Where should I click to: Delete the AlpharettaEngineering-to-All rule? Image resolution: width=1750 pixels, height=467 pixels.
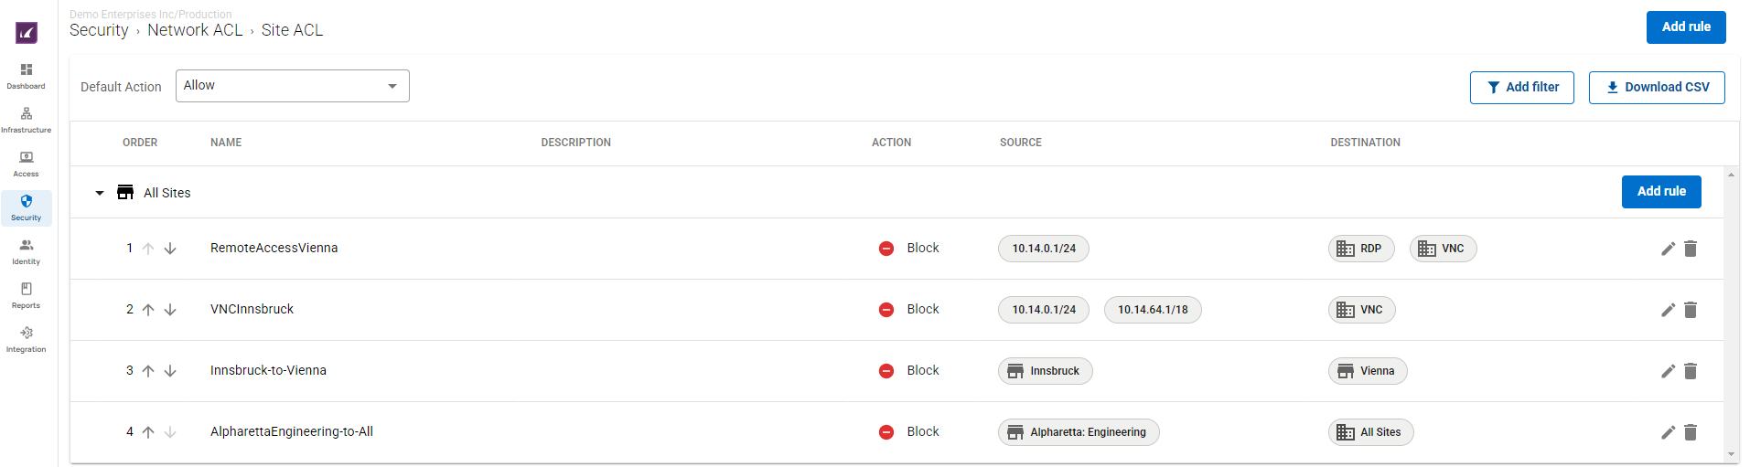[x=1691, y=432]
